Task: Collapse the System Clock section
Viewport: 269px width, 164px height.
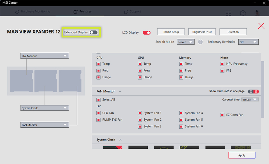Action: pyautogui.click(x=120, y=140)
